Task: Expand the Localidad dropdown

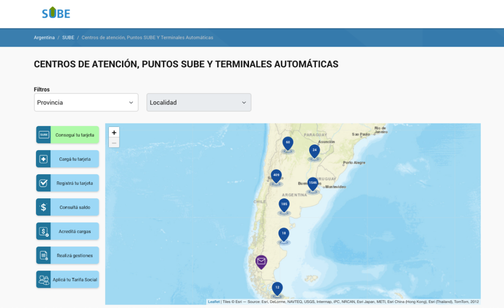Action: pyautogui.click(x=199, y=102)
